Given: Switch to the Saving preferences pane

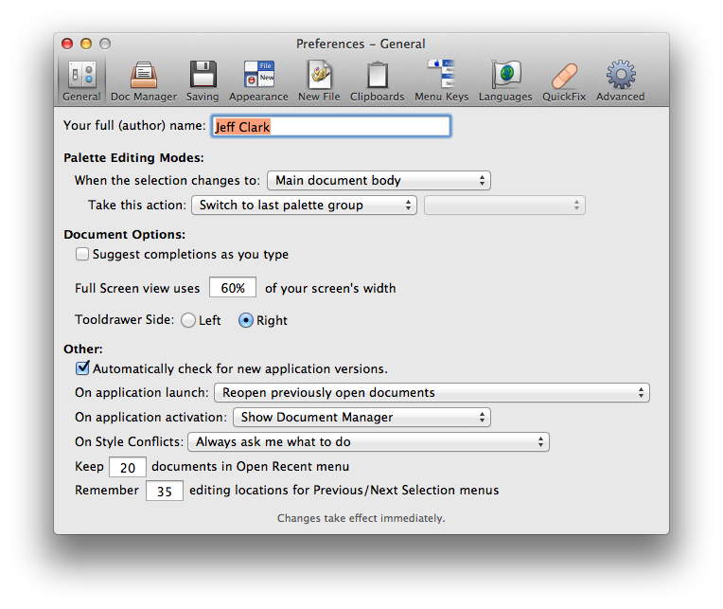Looking at the screenshot, I should coord(203,81).
